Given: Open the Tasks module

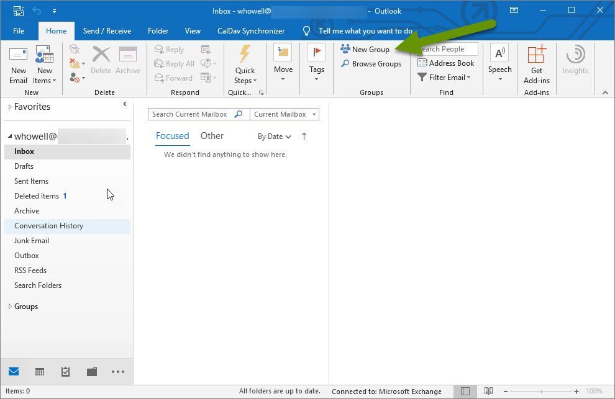Looking at the screenshot, I should [65, 371].
